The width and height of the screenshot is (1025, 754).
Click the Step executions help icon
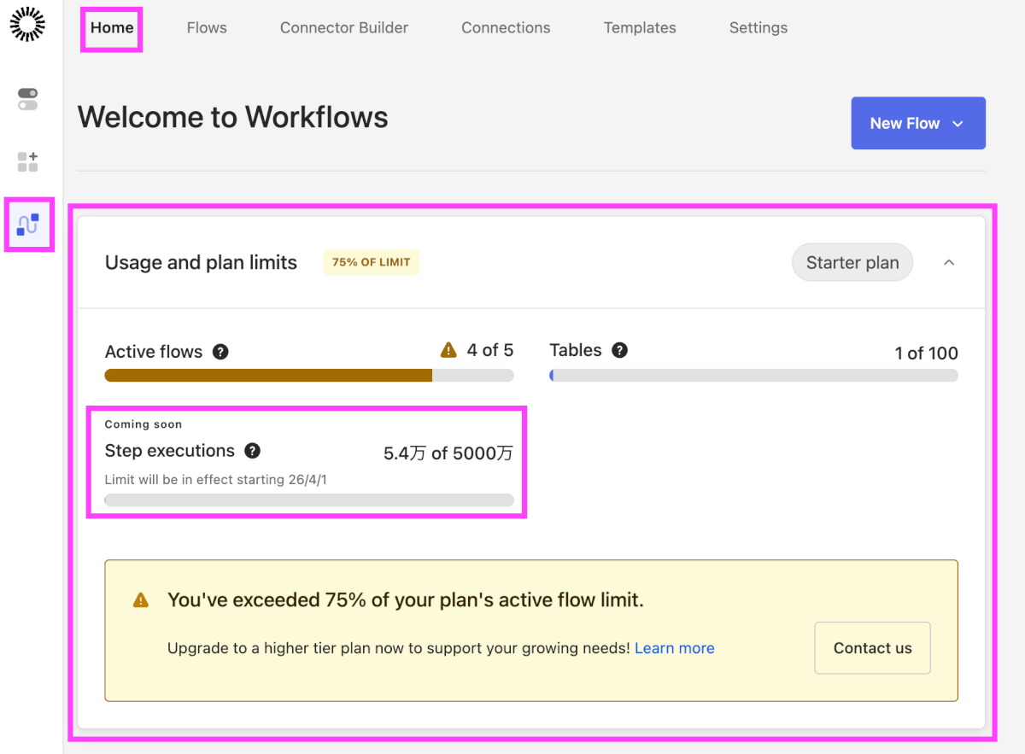click(252, 451)
